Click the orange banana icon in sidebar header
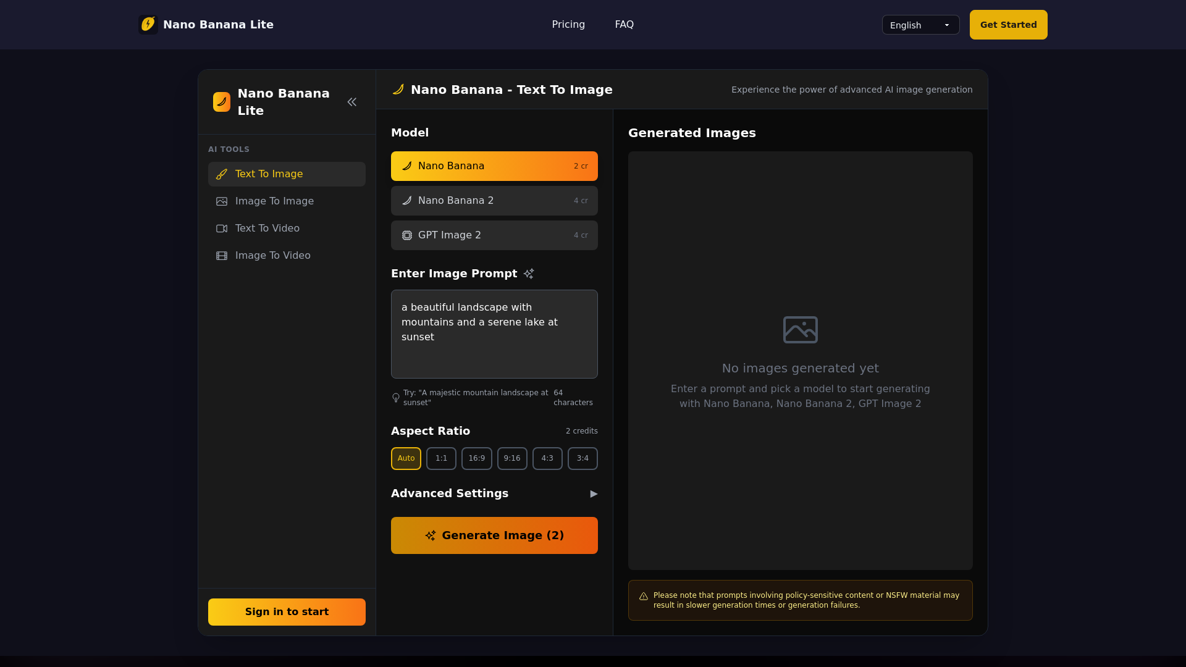 222,102
